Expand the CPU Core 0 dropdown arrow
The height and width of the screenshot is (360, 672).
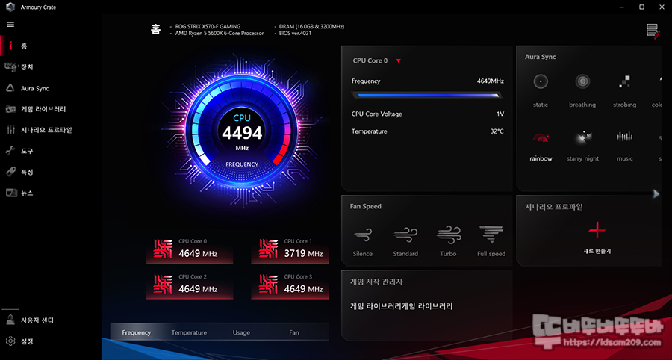[x=398, y=60]
